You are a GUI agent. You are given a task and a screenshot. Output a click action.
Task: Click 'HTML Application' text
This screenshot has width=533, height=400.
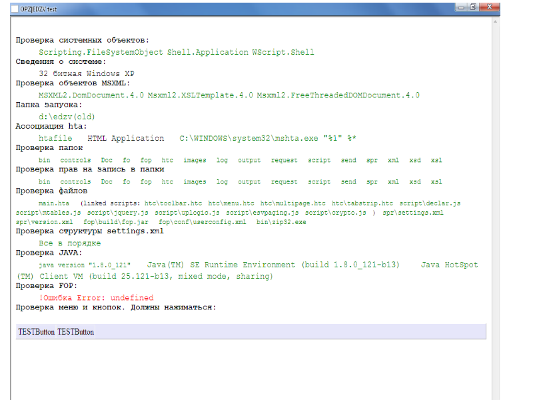click(126, 139)
